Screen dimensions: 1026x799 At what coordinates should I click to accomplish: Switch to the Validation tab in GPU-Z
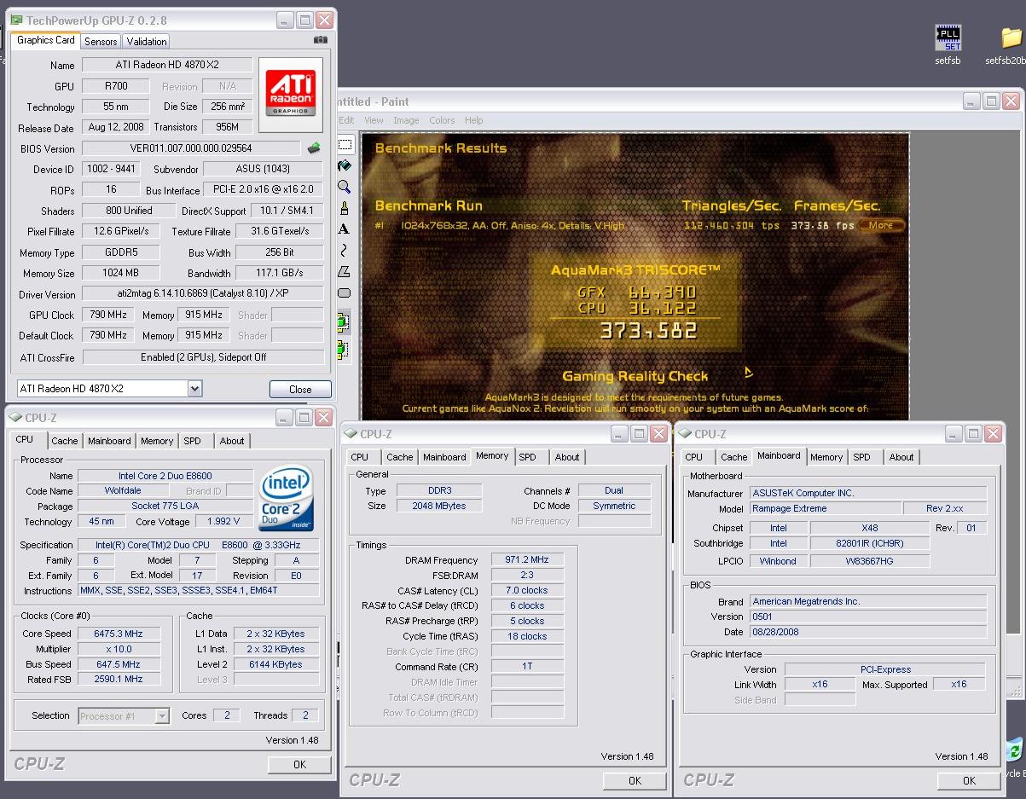click(146, 41)
